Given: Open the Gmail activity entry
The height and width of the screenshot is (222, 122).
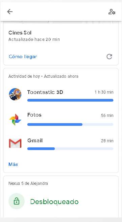Looking at the screenshot, I should point(61,144).
